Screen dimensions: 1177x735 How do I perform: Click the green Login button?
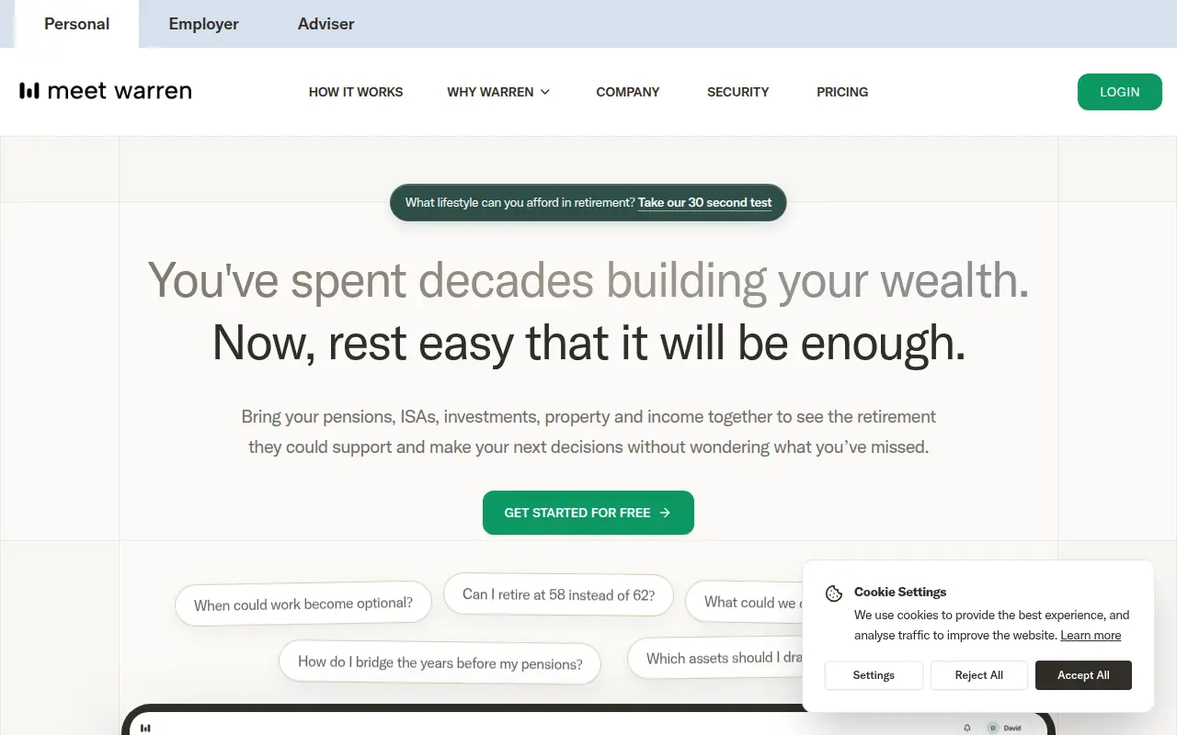[x=1119, y=92]
